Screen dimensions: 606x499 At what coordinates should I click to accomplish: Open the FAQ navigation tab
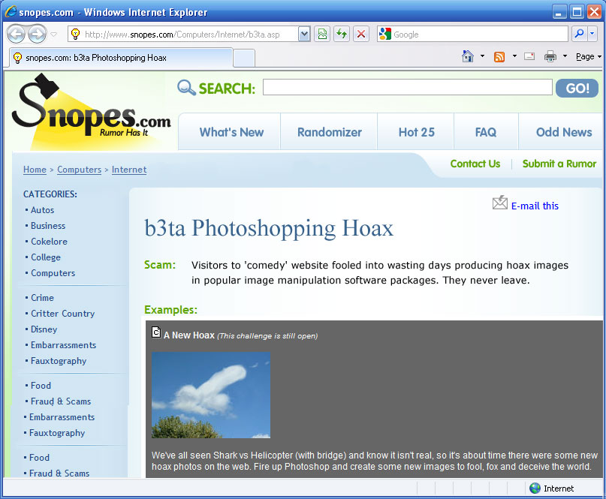(x=485, y=132)
